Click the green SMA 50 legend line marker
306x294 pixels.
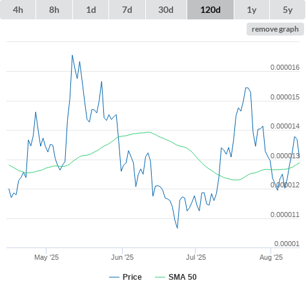click(x=160, y=277)
